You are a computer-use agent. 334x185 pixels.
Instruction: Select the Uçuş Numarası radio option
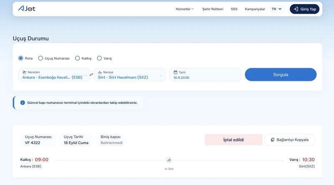(x=40, y=58)
